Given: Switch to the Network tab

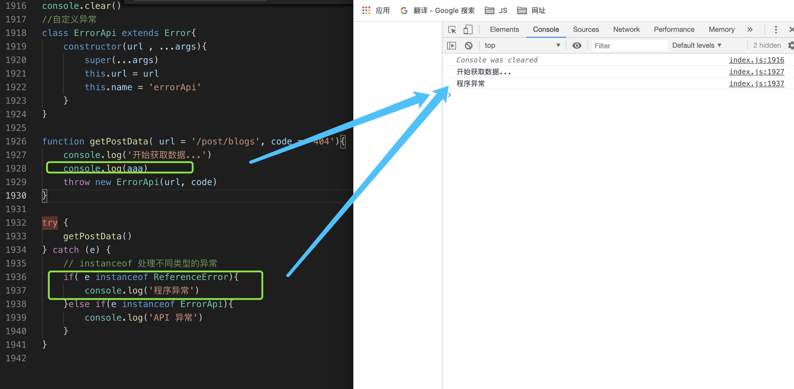Looking at the screenshot, I should [x=626, y=29].
